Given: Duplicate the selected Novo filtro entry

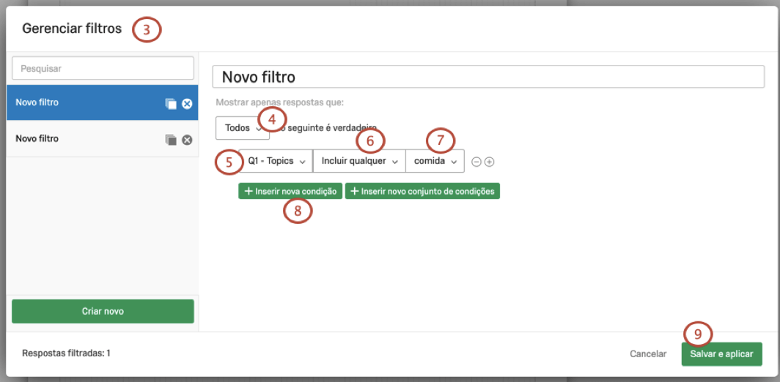Looking at the screenshot, I should [171, 104].
